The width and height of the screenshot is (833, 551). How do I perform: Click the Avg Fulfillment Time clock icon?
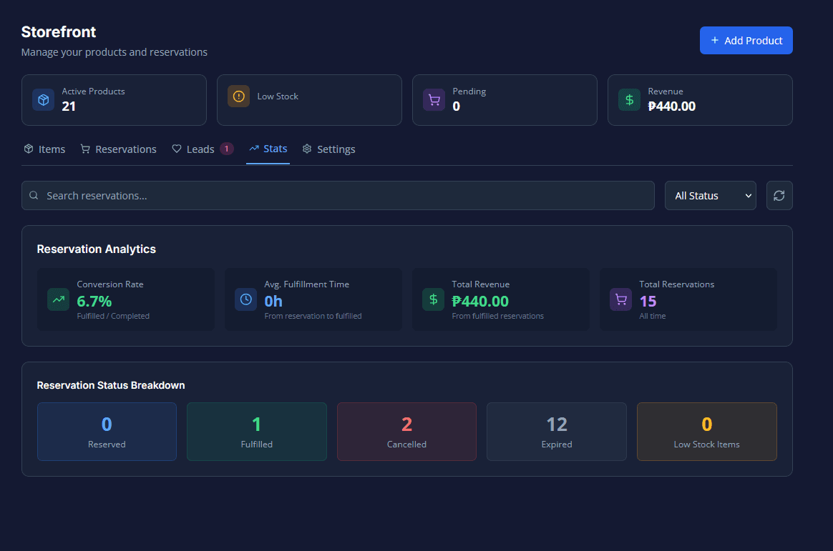click(x=245, y=299)
